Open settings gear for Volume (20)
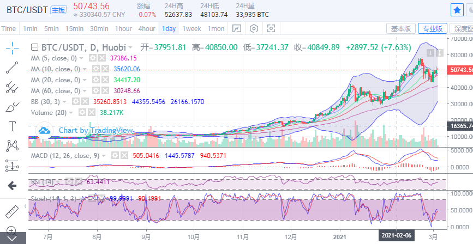This screenshot has height=244, width=473. [x=82, y=113]
